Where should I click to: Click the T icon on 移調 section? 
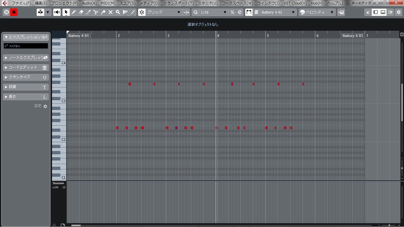coord(45,87)
